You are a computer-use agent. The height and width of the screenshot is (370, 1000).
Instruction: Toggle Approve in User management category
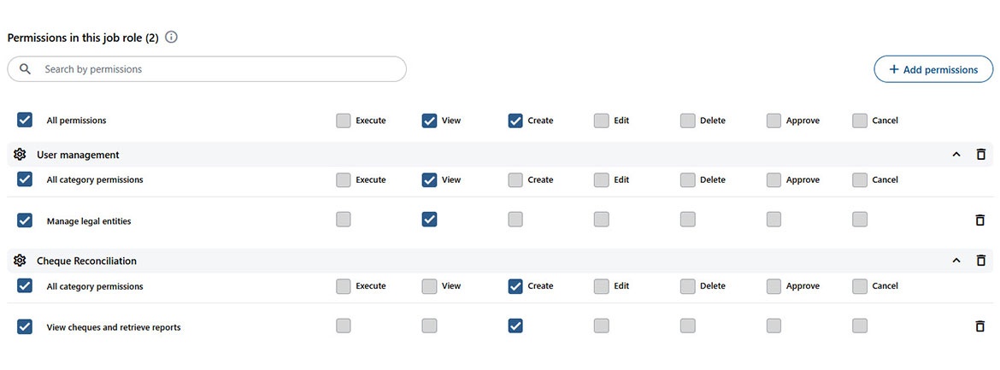[x=774, y=179]
